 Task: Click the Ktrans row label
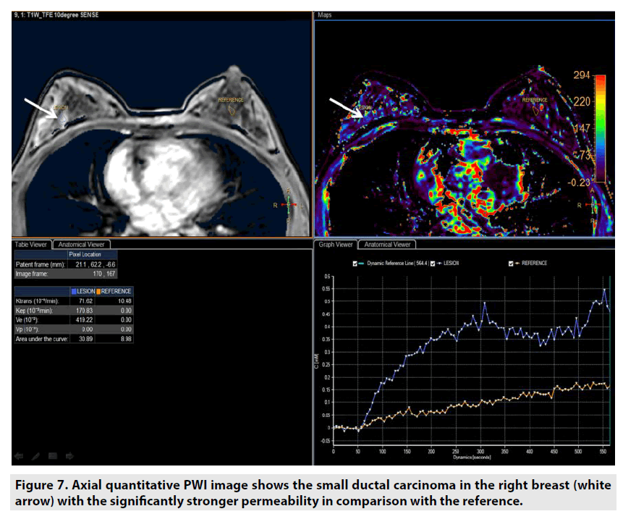[x=37, y=301]
